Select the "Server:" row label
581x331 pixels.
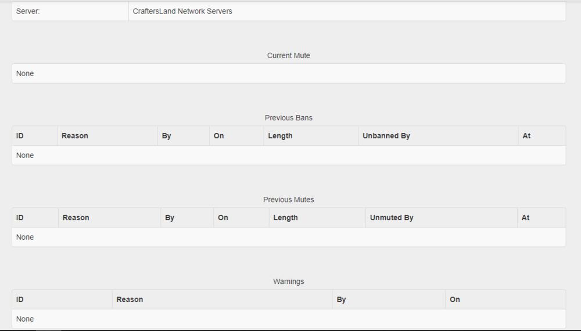[28, 11]
